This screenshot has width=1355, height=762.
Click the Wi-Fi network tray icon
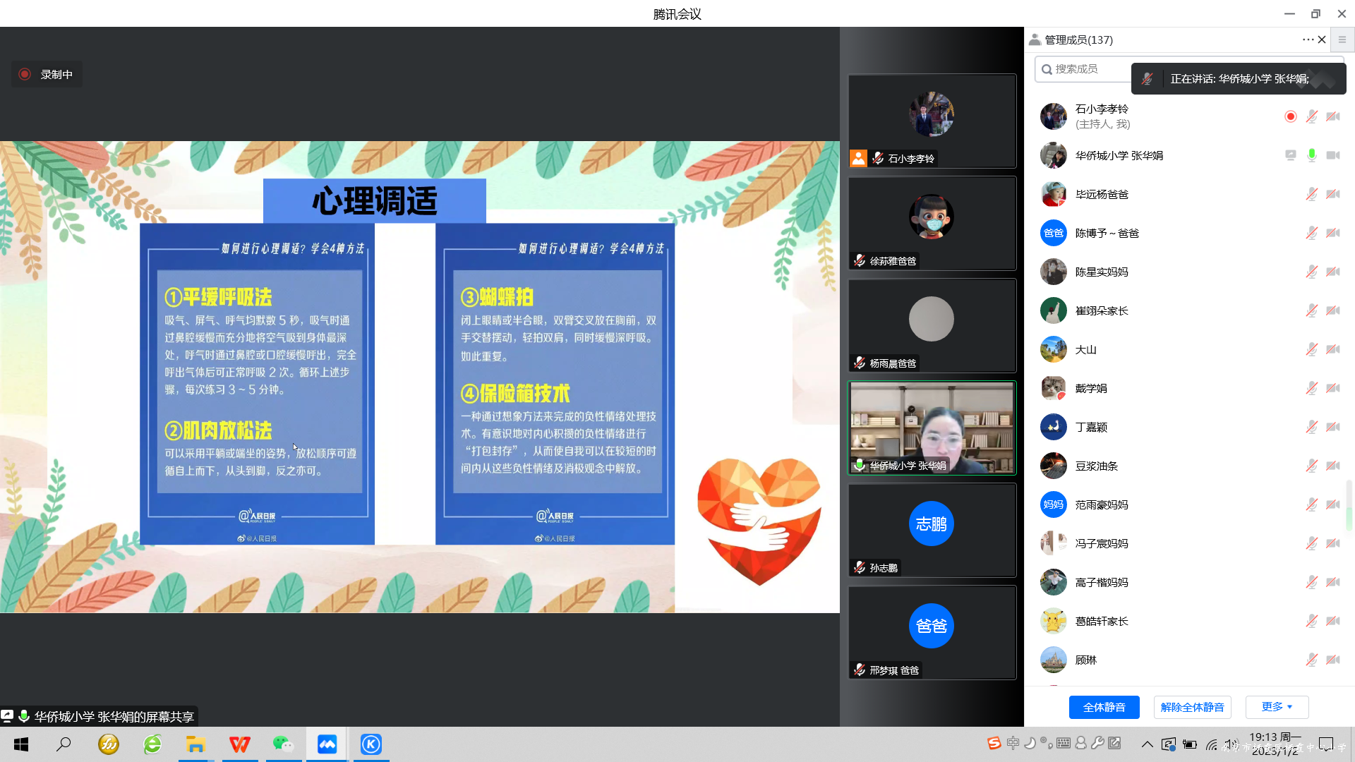[x=1212, y=744]
